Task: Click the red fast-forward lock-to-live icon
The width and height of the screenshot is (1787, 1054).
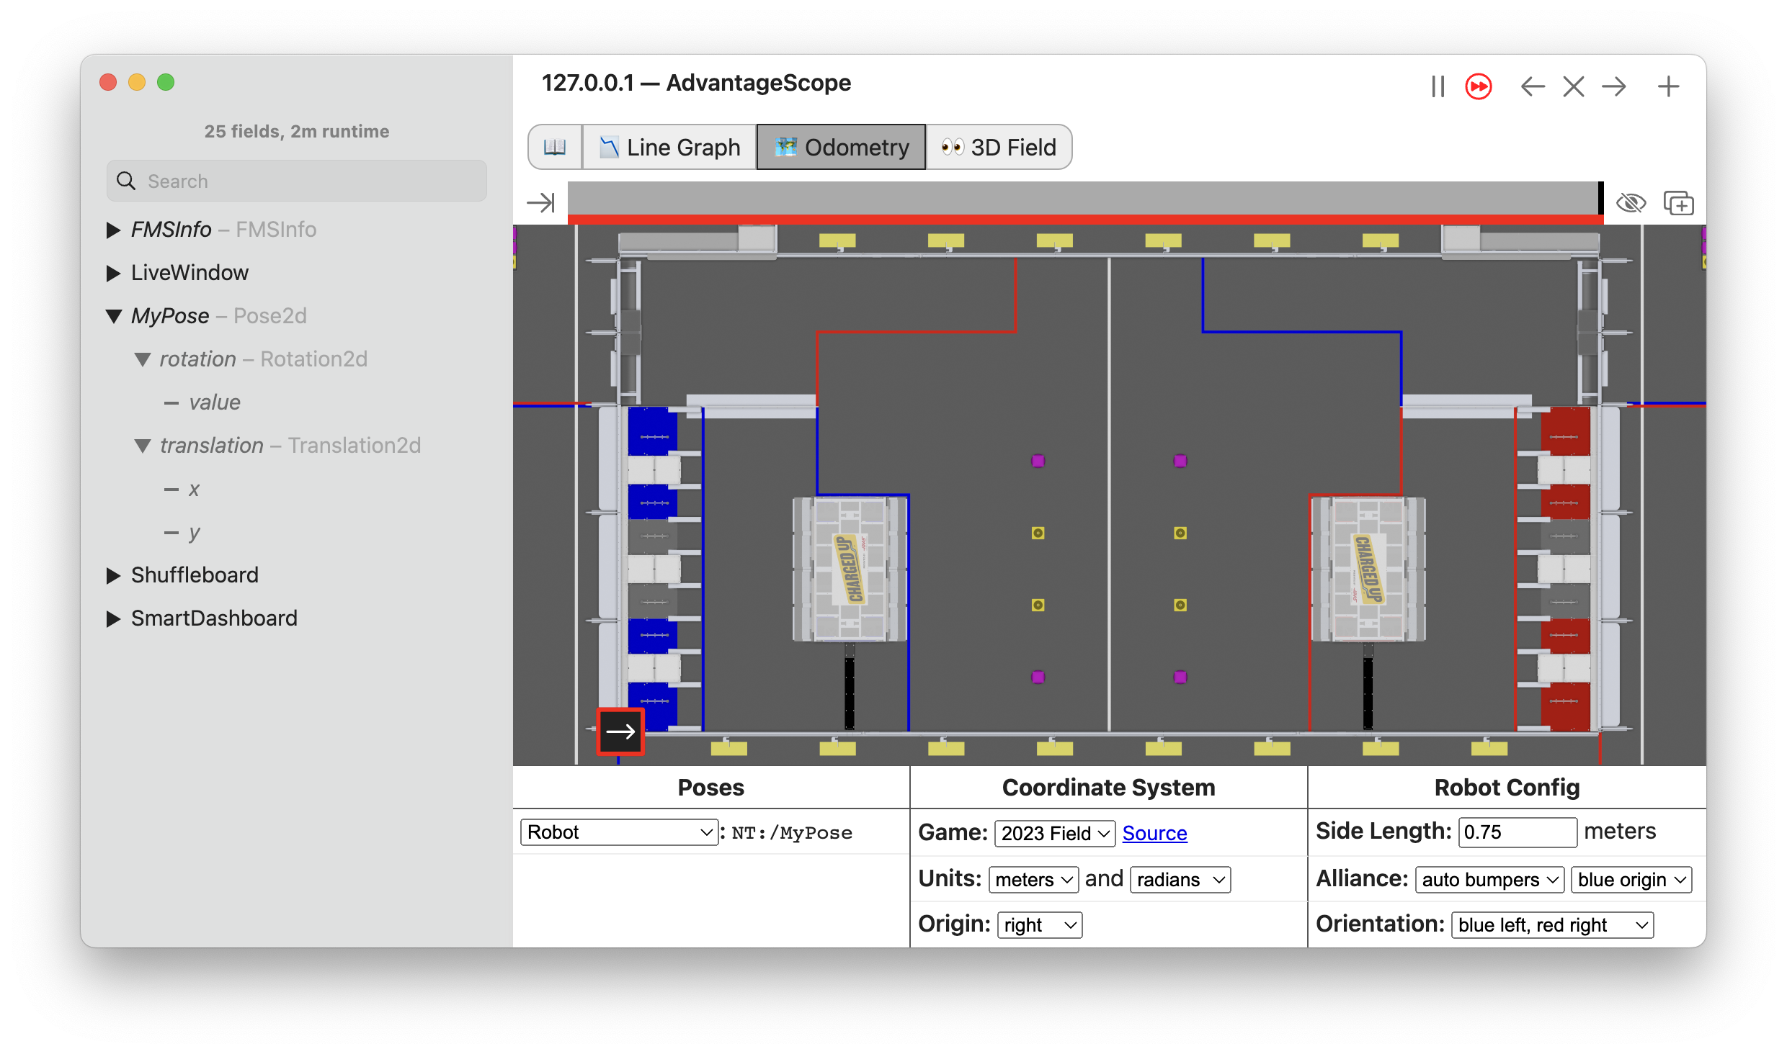Action: point(1479,86)
